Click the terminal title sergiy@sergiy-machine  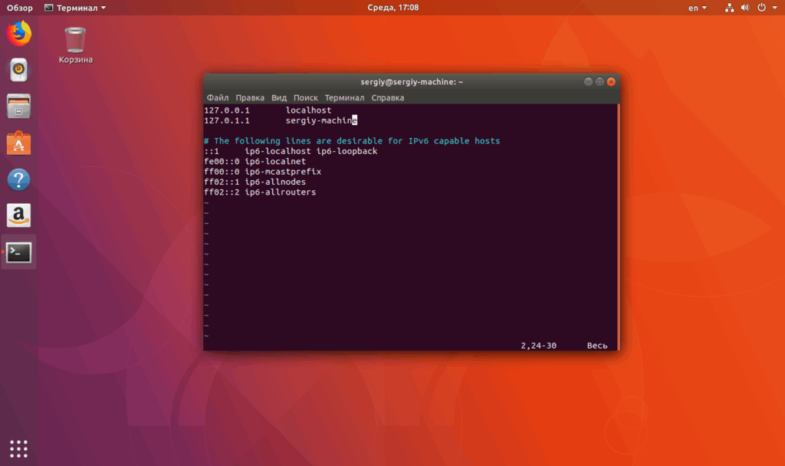[412, 81]
